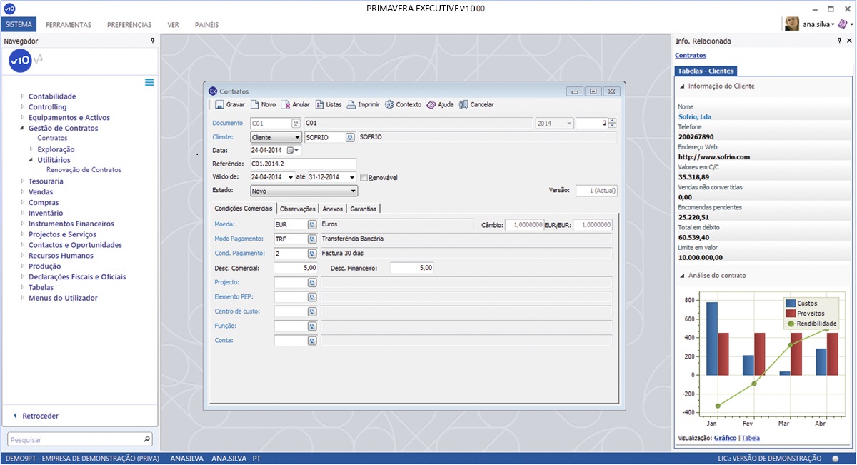This screenshot has width=857, height=465.
Task: Open the PREFERÊNCIAS menu
Action: pos(129,24)
